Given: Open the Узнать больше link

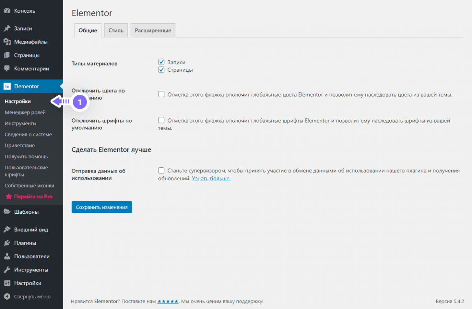Looking at the screenshot, I should (x=211, y=178).
